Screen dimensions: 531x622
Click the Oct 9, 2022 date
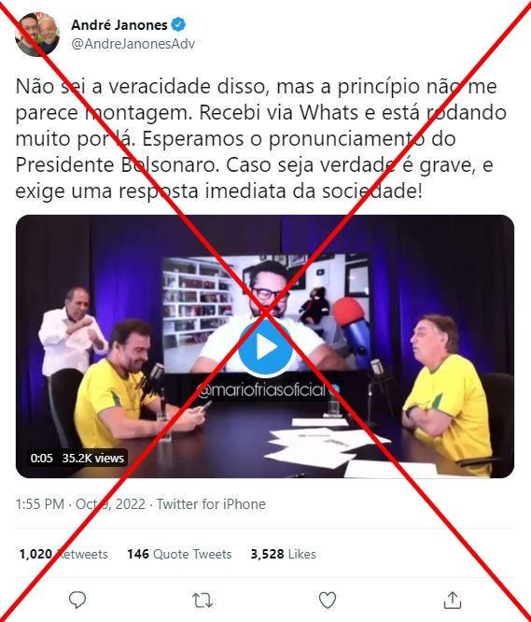point(110,504)
